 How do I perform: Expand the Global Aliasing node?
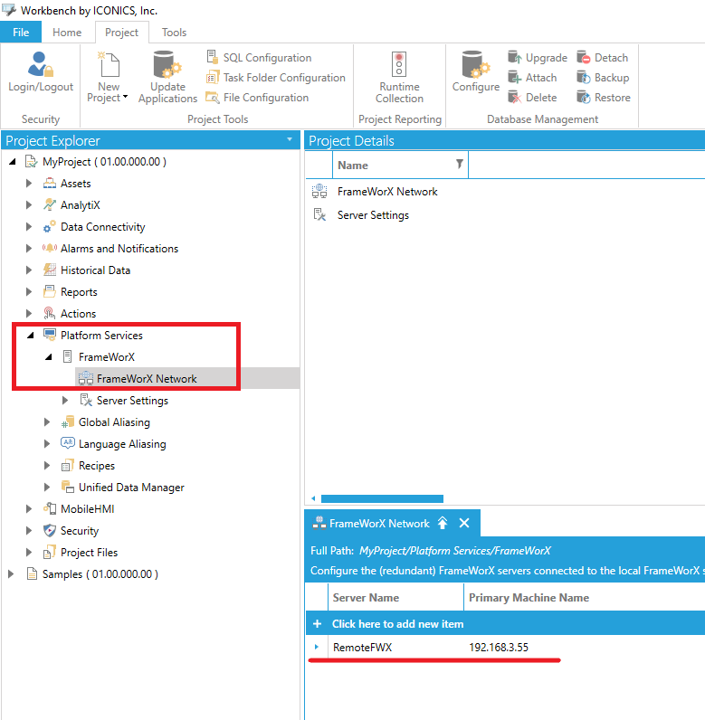click(x=46, y=422)
